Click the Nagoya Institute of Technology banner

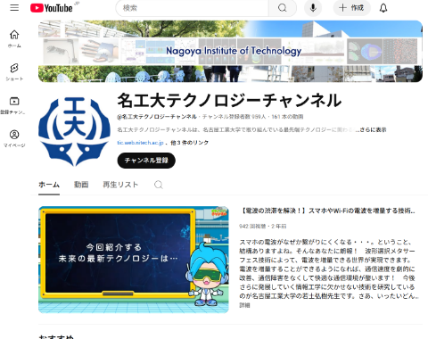pos(230,51)
